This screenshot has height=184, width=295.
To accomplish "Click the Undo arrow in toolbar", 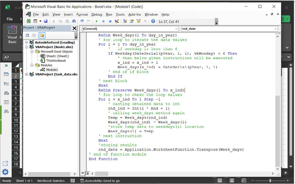I will click(83, 21).
